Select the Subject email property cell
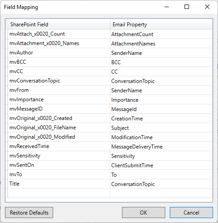The width and height of the screenshot is (218, 223). tap(161, 128)
